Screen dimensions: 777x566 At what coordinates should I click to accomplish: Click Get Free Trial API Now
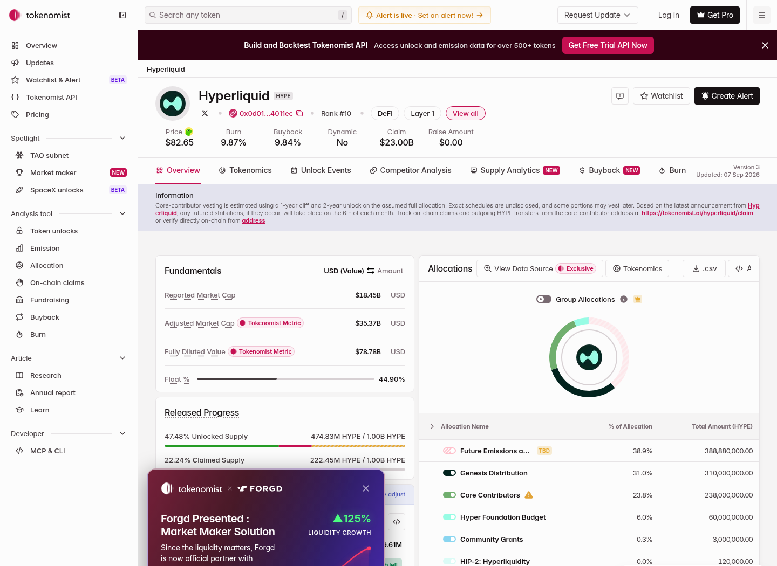tap(608, 45)
